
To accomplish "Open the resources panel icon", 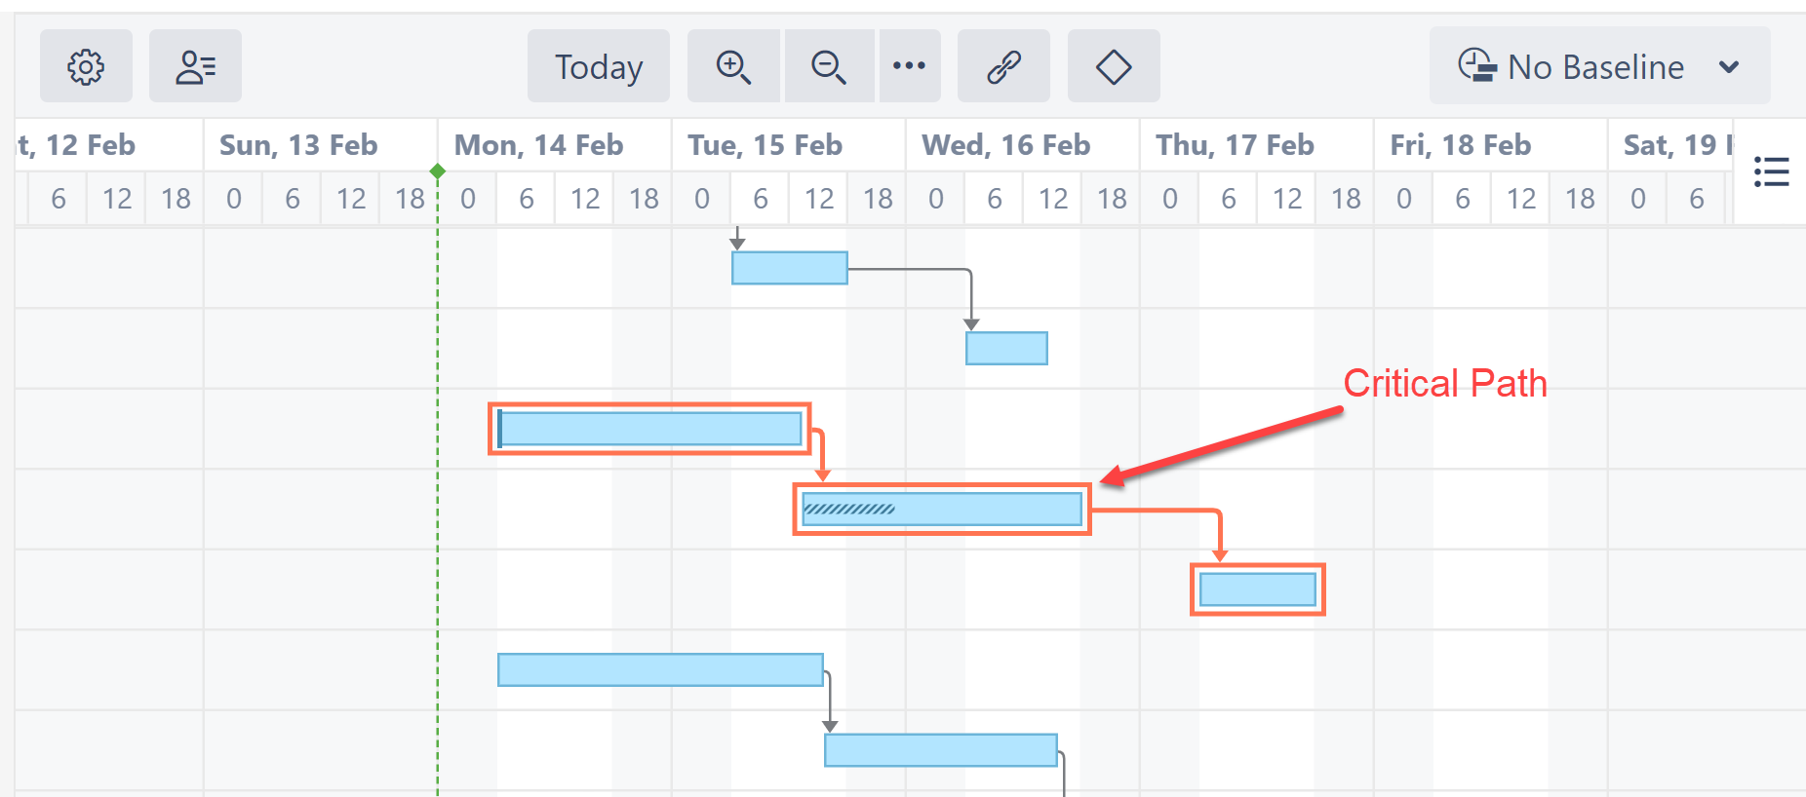I will (x=195, y=66).
